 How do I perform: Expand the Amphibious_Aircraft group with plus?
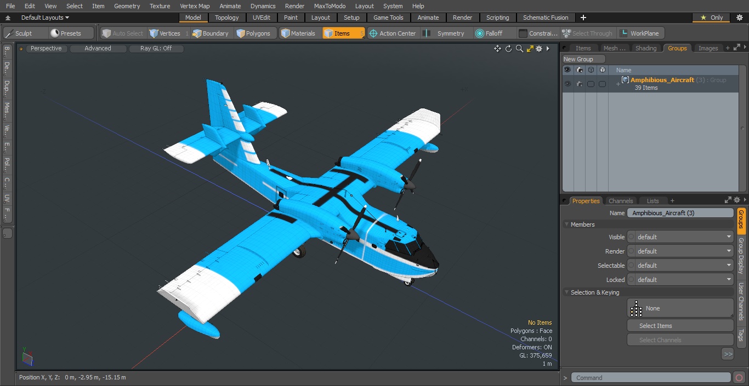618,84
